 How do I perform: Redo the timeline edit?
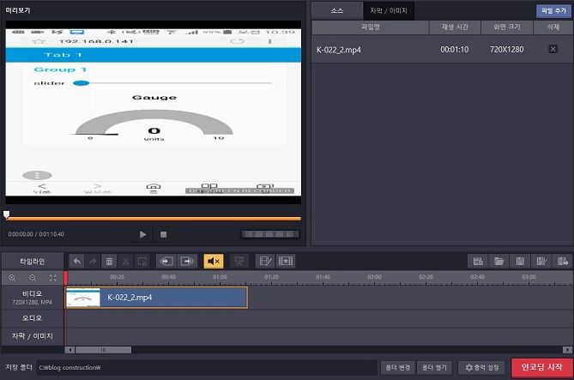(x=93, y=261)
